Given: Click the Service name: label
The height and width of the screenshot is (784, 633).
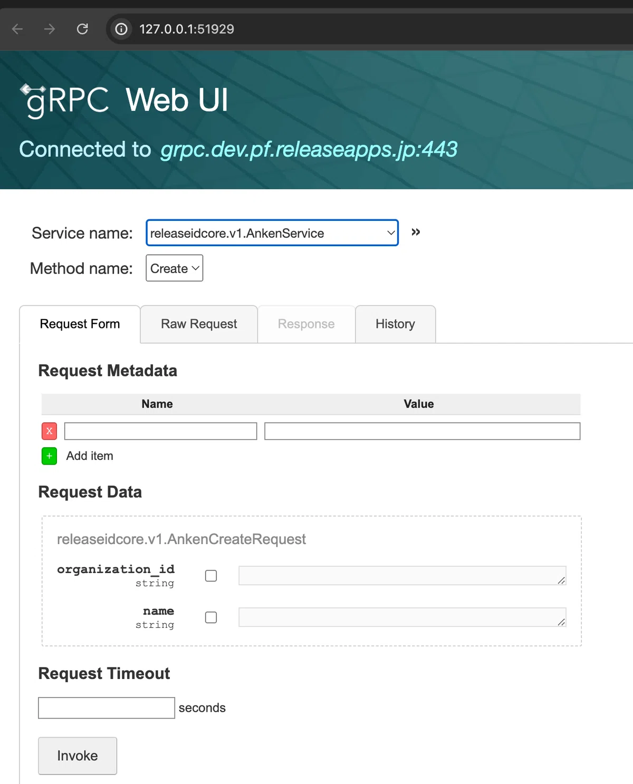Looking at the screenshot, I should click(82, 233).
